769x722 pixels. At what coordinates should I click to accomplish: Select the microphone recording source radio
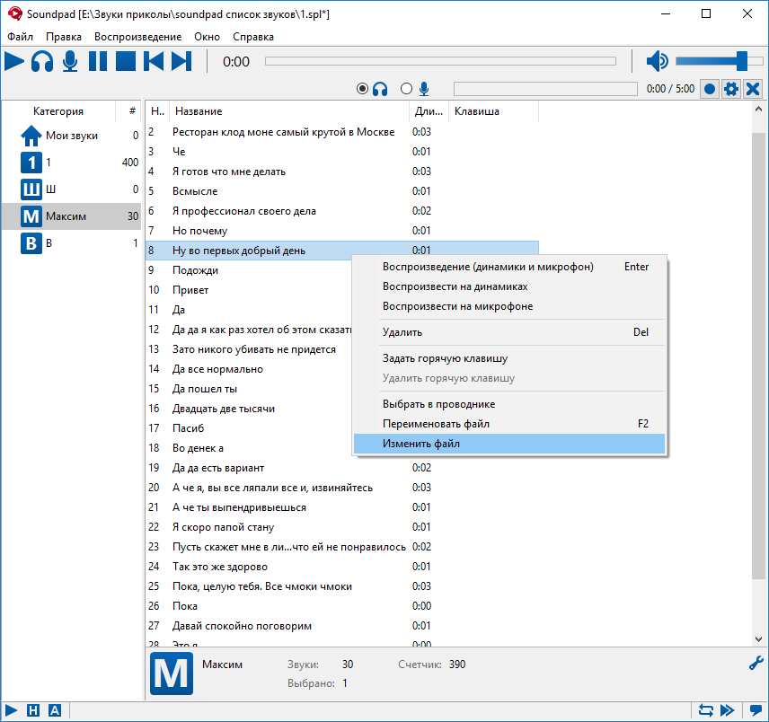tap(406, 89)
